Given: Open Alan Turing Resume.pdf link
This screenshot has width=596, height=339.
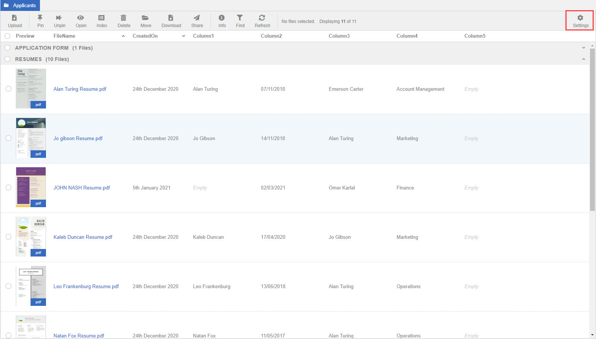Looking at the screenshot, I should pos(80,89).
